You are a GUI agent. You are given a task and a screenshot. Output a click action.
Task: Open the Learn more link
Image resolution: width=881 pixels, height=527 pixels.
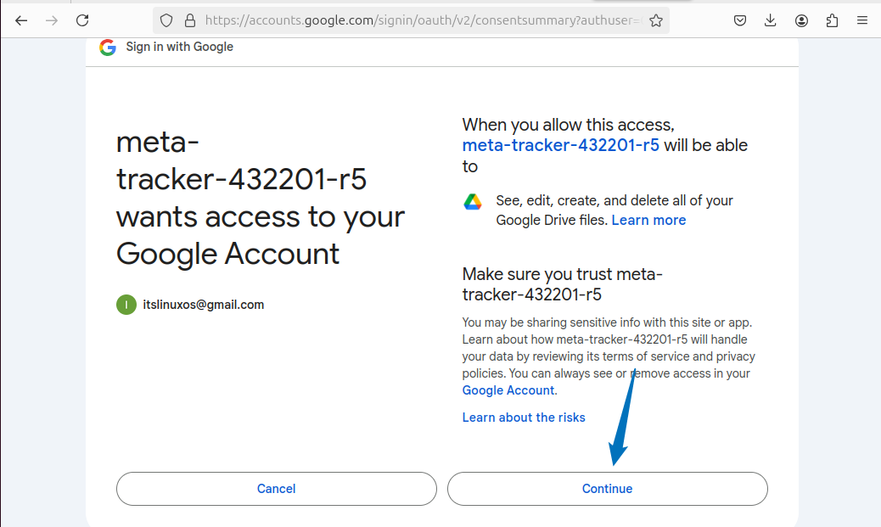(x=648, y=220)
